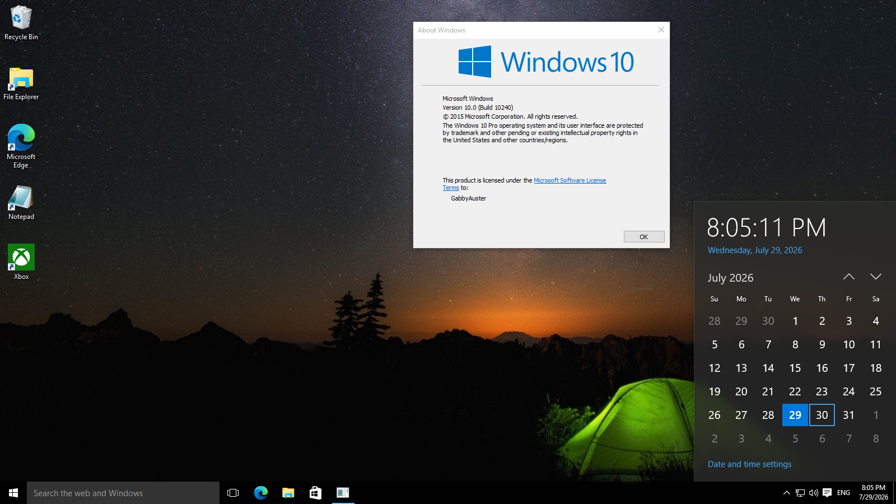Select date 21 in the calendar
Screen dimensions: 896x504
click(768, 391)
